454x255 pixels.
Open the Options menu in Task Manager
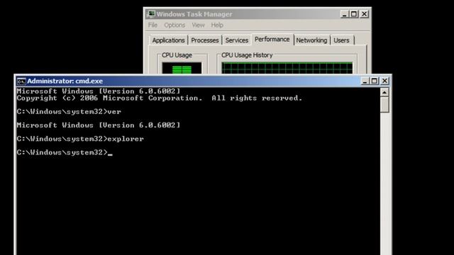(175, 25)
